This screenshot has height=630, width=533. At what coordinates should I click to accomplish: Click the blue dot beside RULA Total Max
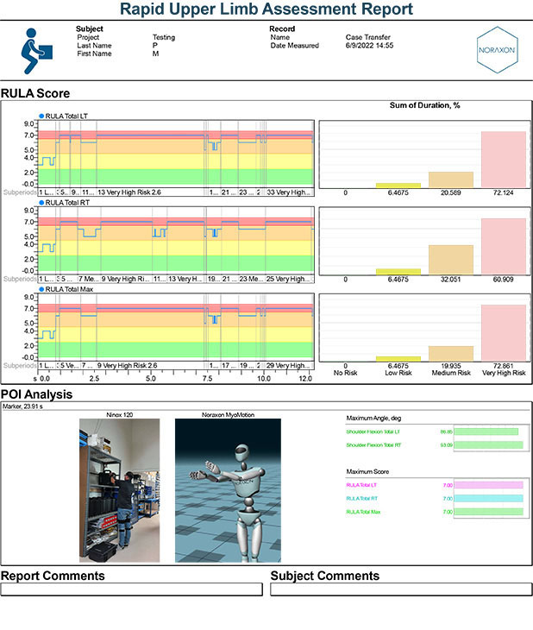41,289
